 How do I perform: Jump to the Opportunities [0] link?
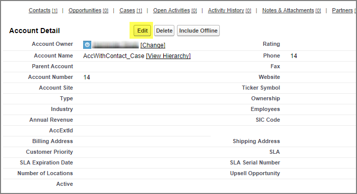coord(88,10)
